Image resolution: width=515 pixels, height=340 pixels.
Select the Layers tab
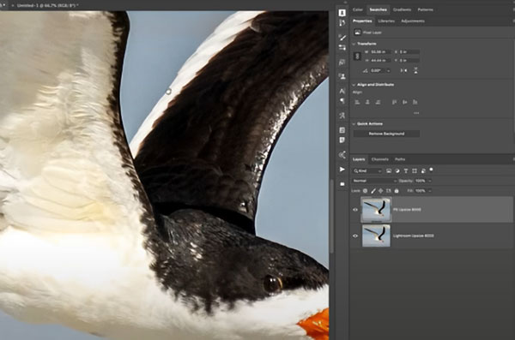coord(359,159)
